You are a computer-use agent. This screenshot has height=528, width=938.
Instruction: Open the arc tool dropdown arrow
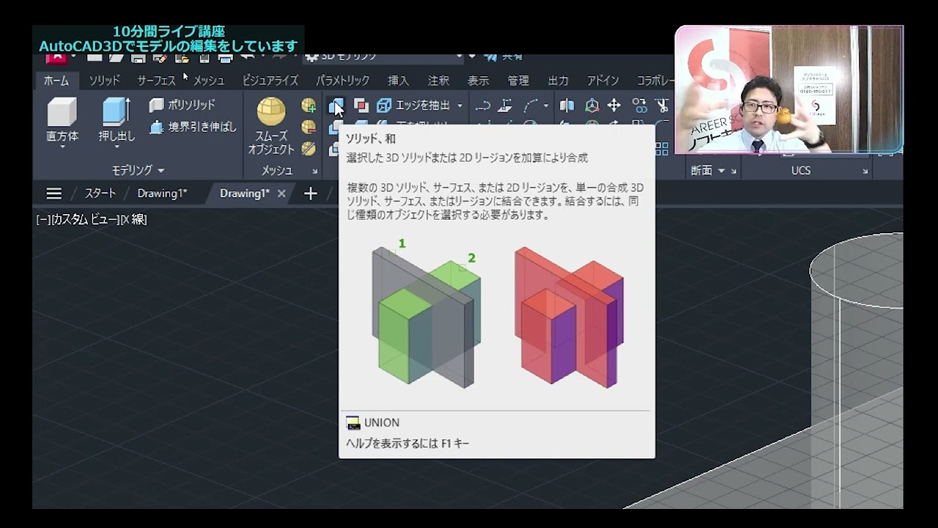546,106
